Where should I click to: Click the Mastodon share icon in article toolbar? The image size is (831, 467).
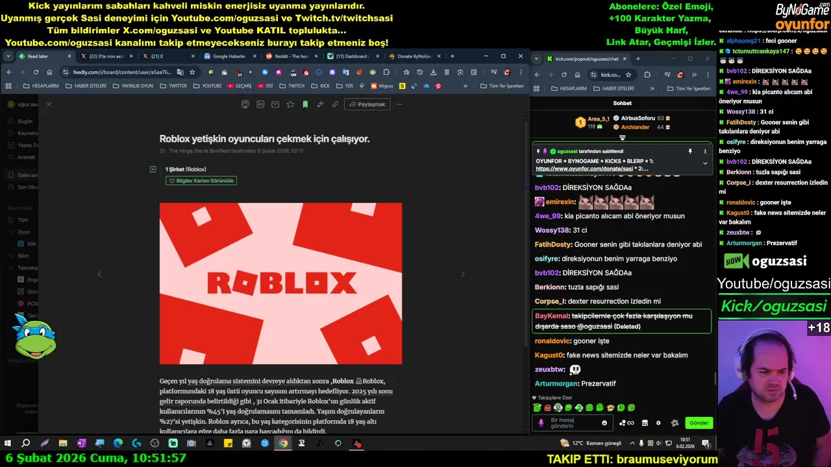[245, 104]
